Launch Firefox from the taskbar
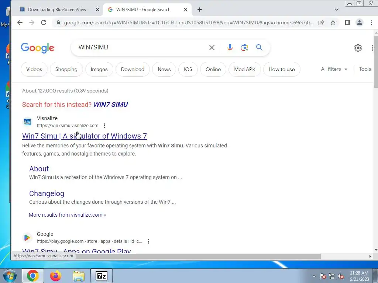The width and height of the screenshot is (378, 283). coord(55,276)
